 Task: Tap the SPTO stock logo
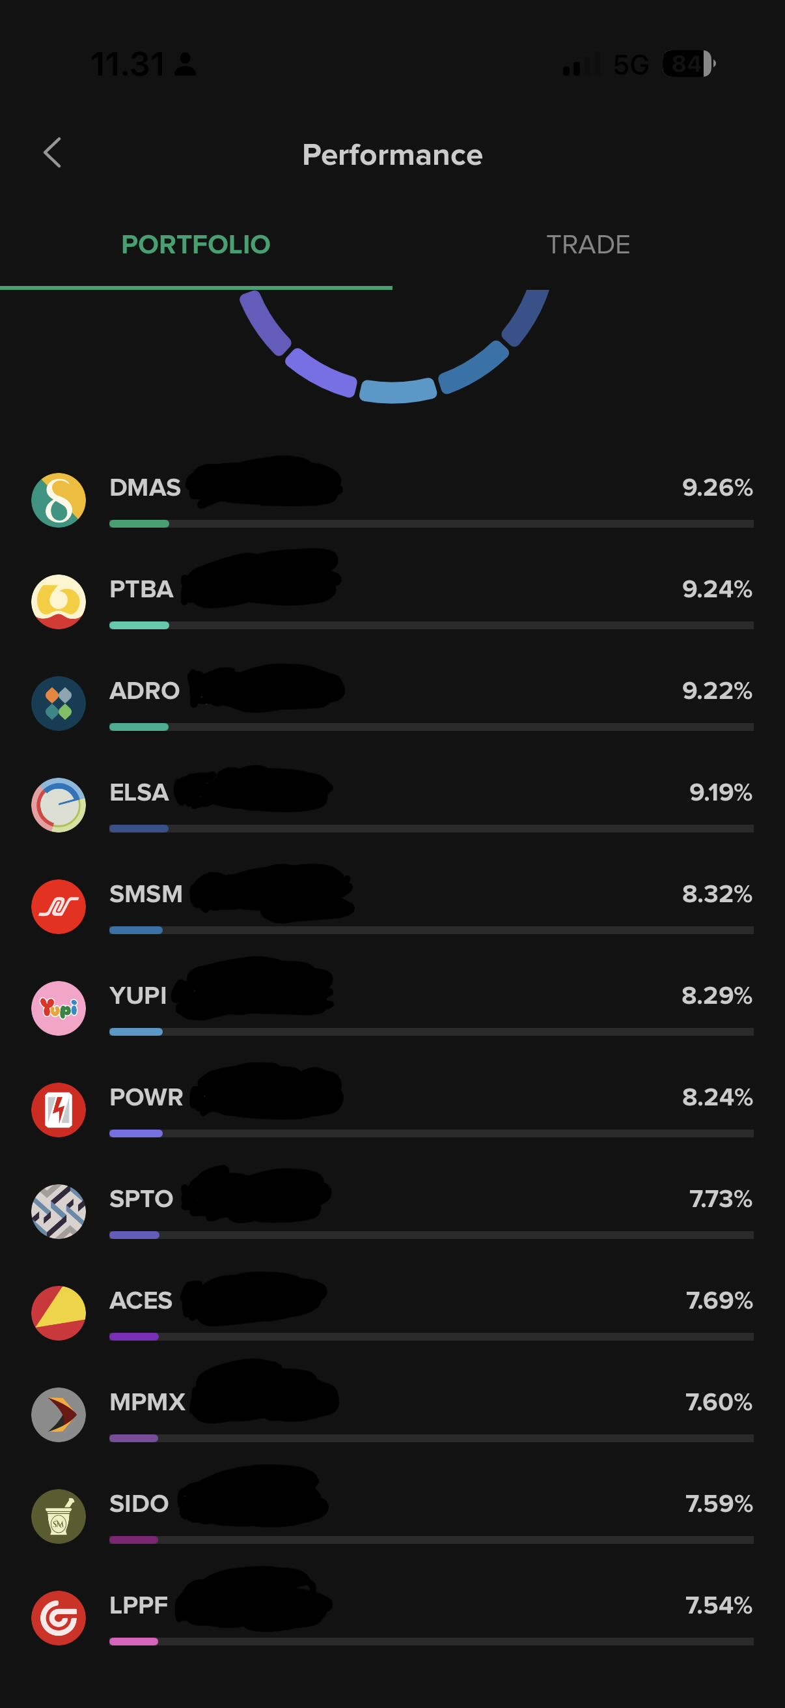coord(59,1211)
